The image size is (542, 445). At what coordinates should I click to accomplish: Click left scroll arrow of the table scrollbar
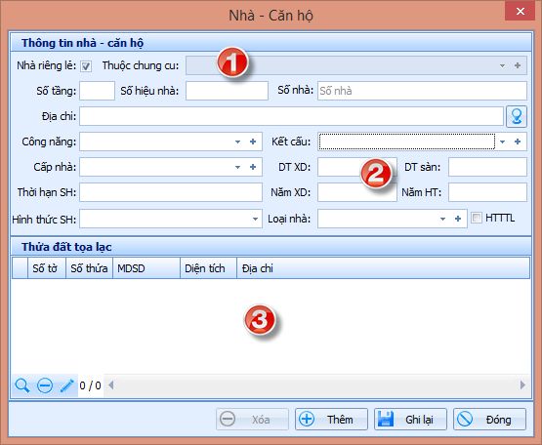click(111, 384)
